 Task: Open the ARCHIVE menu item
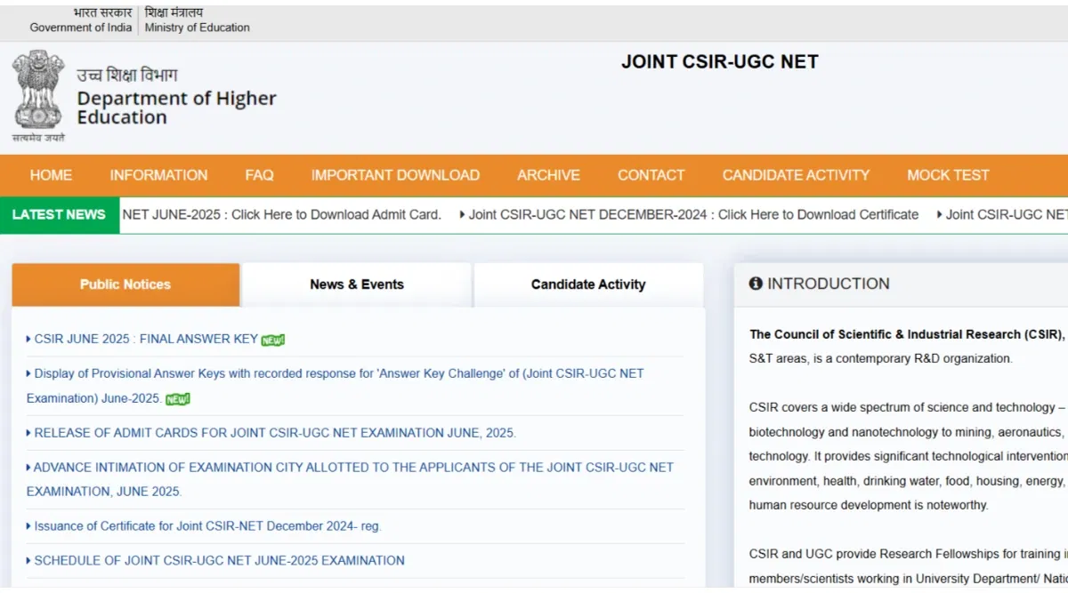pos(548,175)
